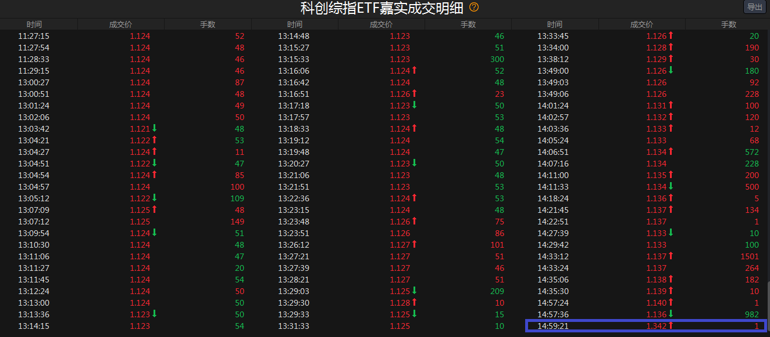Select the 13:26:12 time cell
The width and height of the screenshot is (770, 337).
pos(294,245)
